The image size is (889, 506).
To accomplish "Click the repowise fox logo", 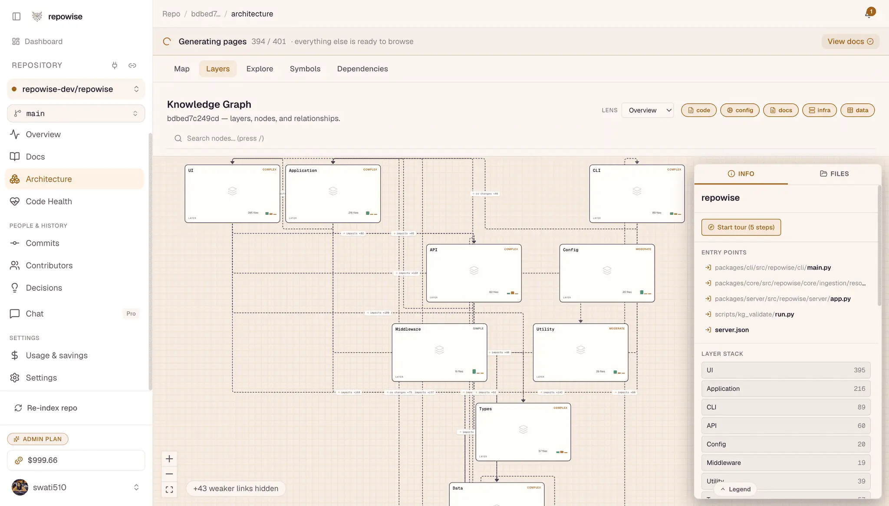I will 37,16.
